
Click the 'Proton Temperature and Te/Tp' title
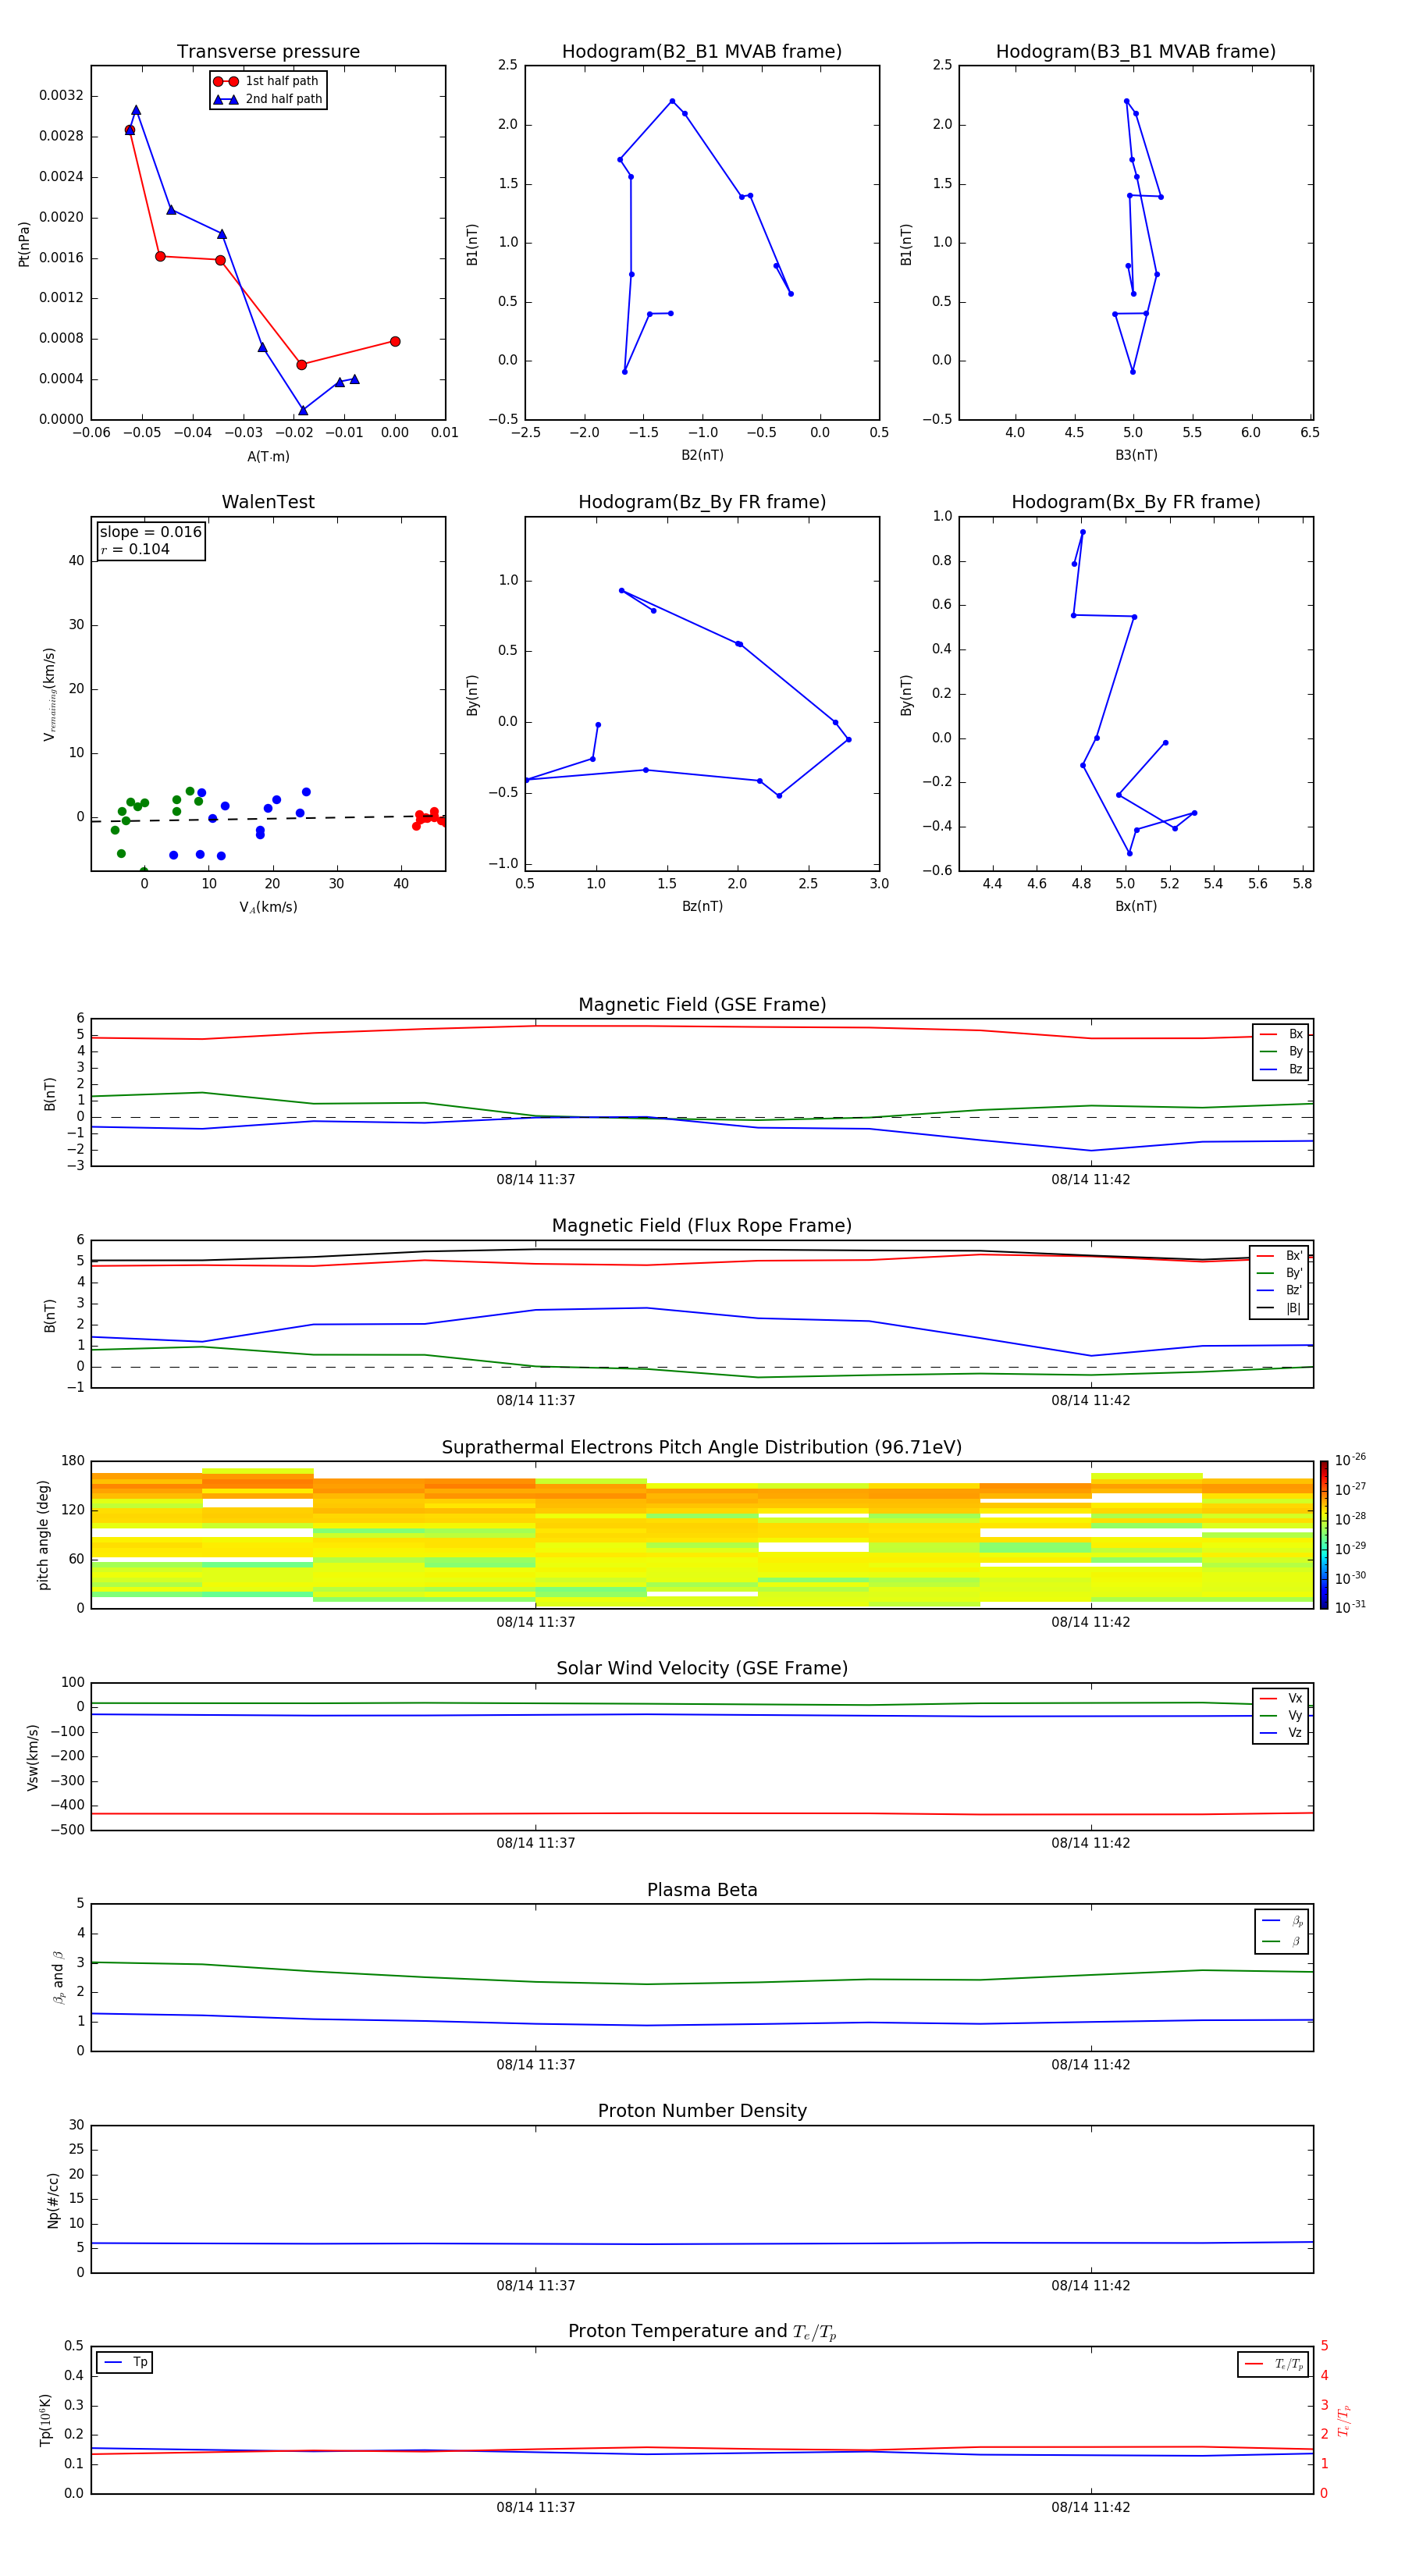pos(702,2331)
